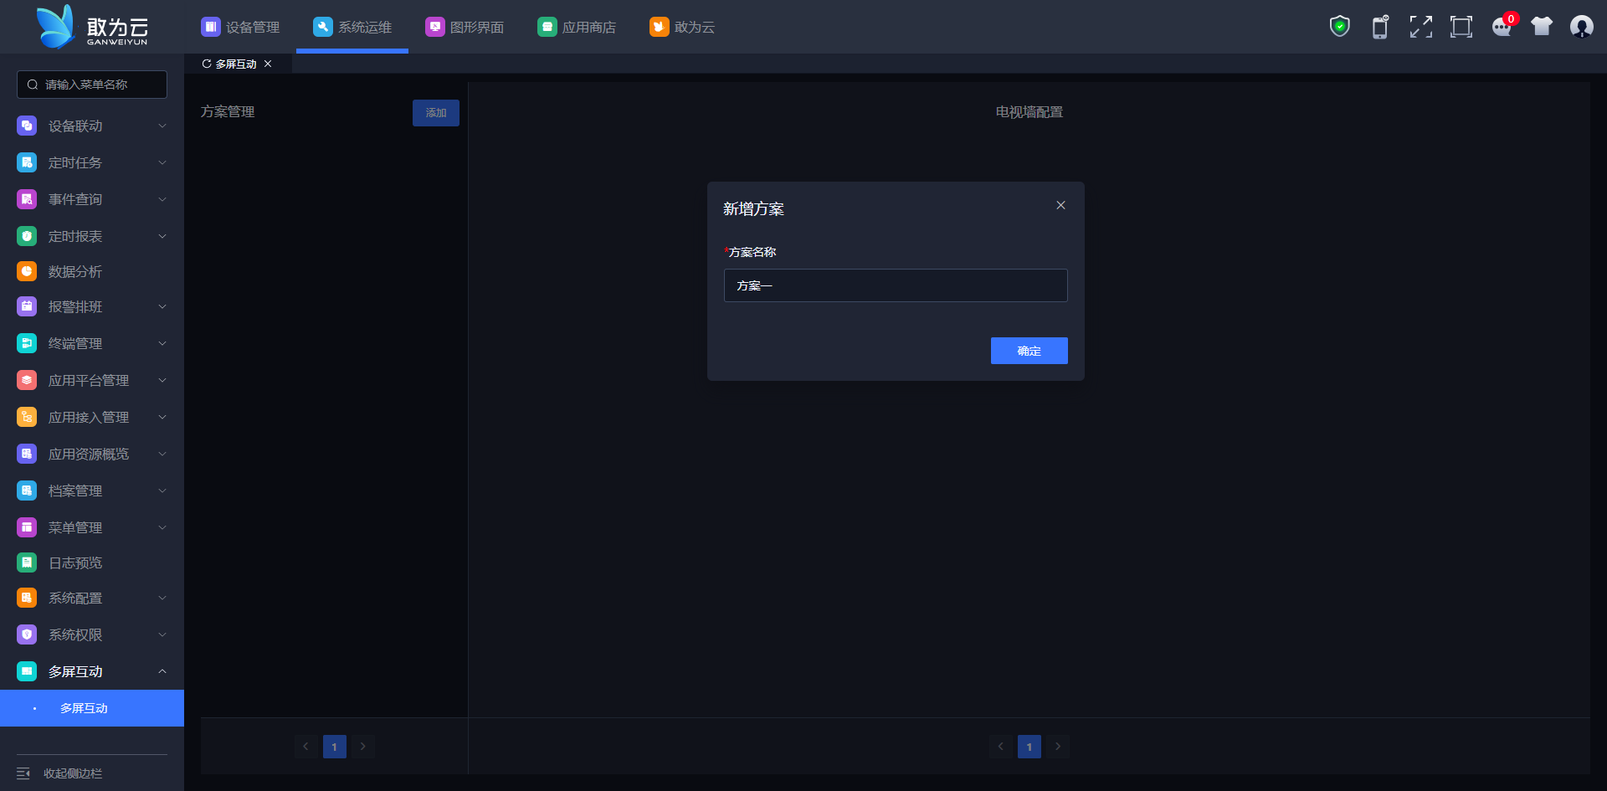
Task: Collapse the 多屏互动 menu chevron
Action: (162, 671)
